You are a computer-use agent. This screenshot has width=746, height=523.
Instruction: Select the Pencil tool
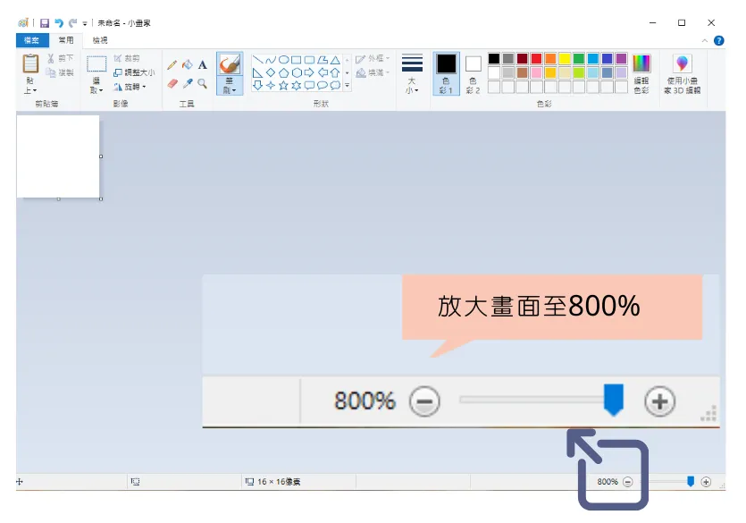(171, 63)
